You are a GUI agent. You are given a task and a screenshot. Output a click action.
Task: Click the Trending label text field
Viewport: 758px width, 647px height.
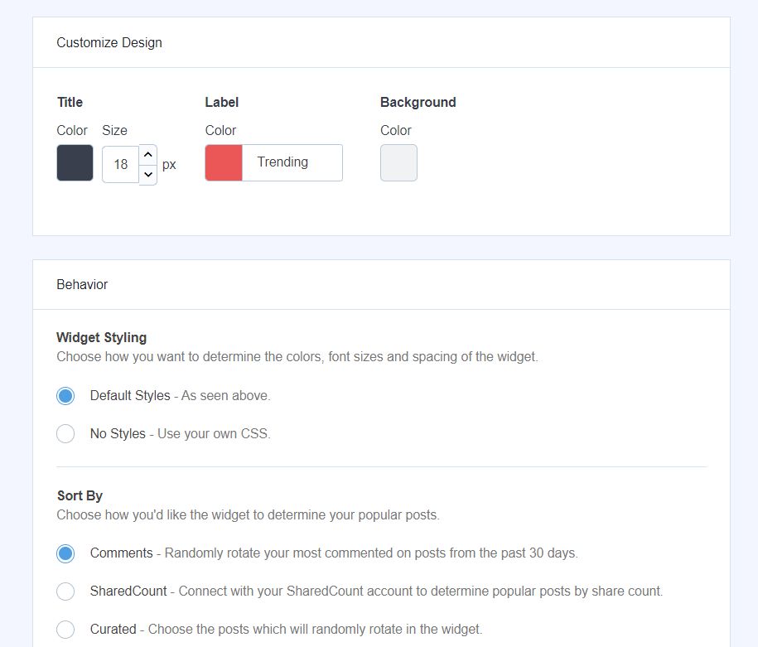coord(292,162)
